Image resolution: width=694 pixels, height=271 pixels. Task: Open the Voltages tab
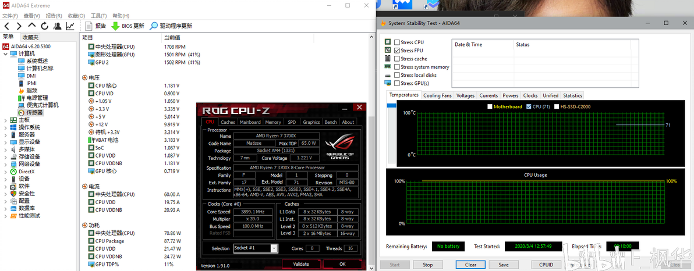tap(465, 95)
